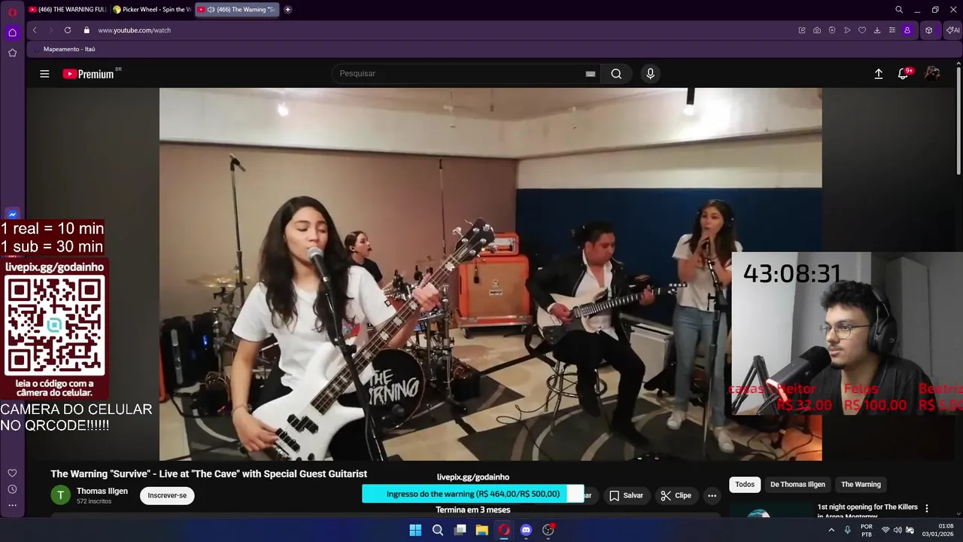Open the easy setup sliders icon
The image size is (963, 542).
[892, 30]
